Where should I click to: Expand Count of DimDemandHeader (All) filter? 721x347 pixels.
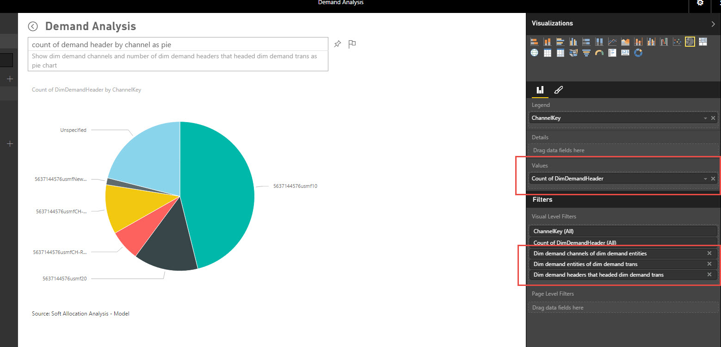623,242
